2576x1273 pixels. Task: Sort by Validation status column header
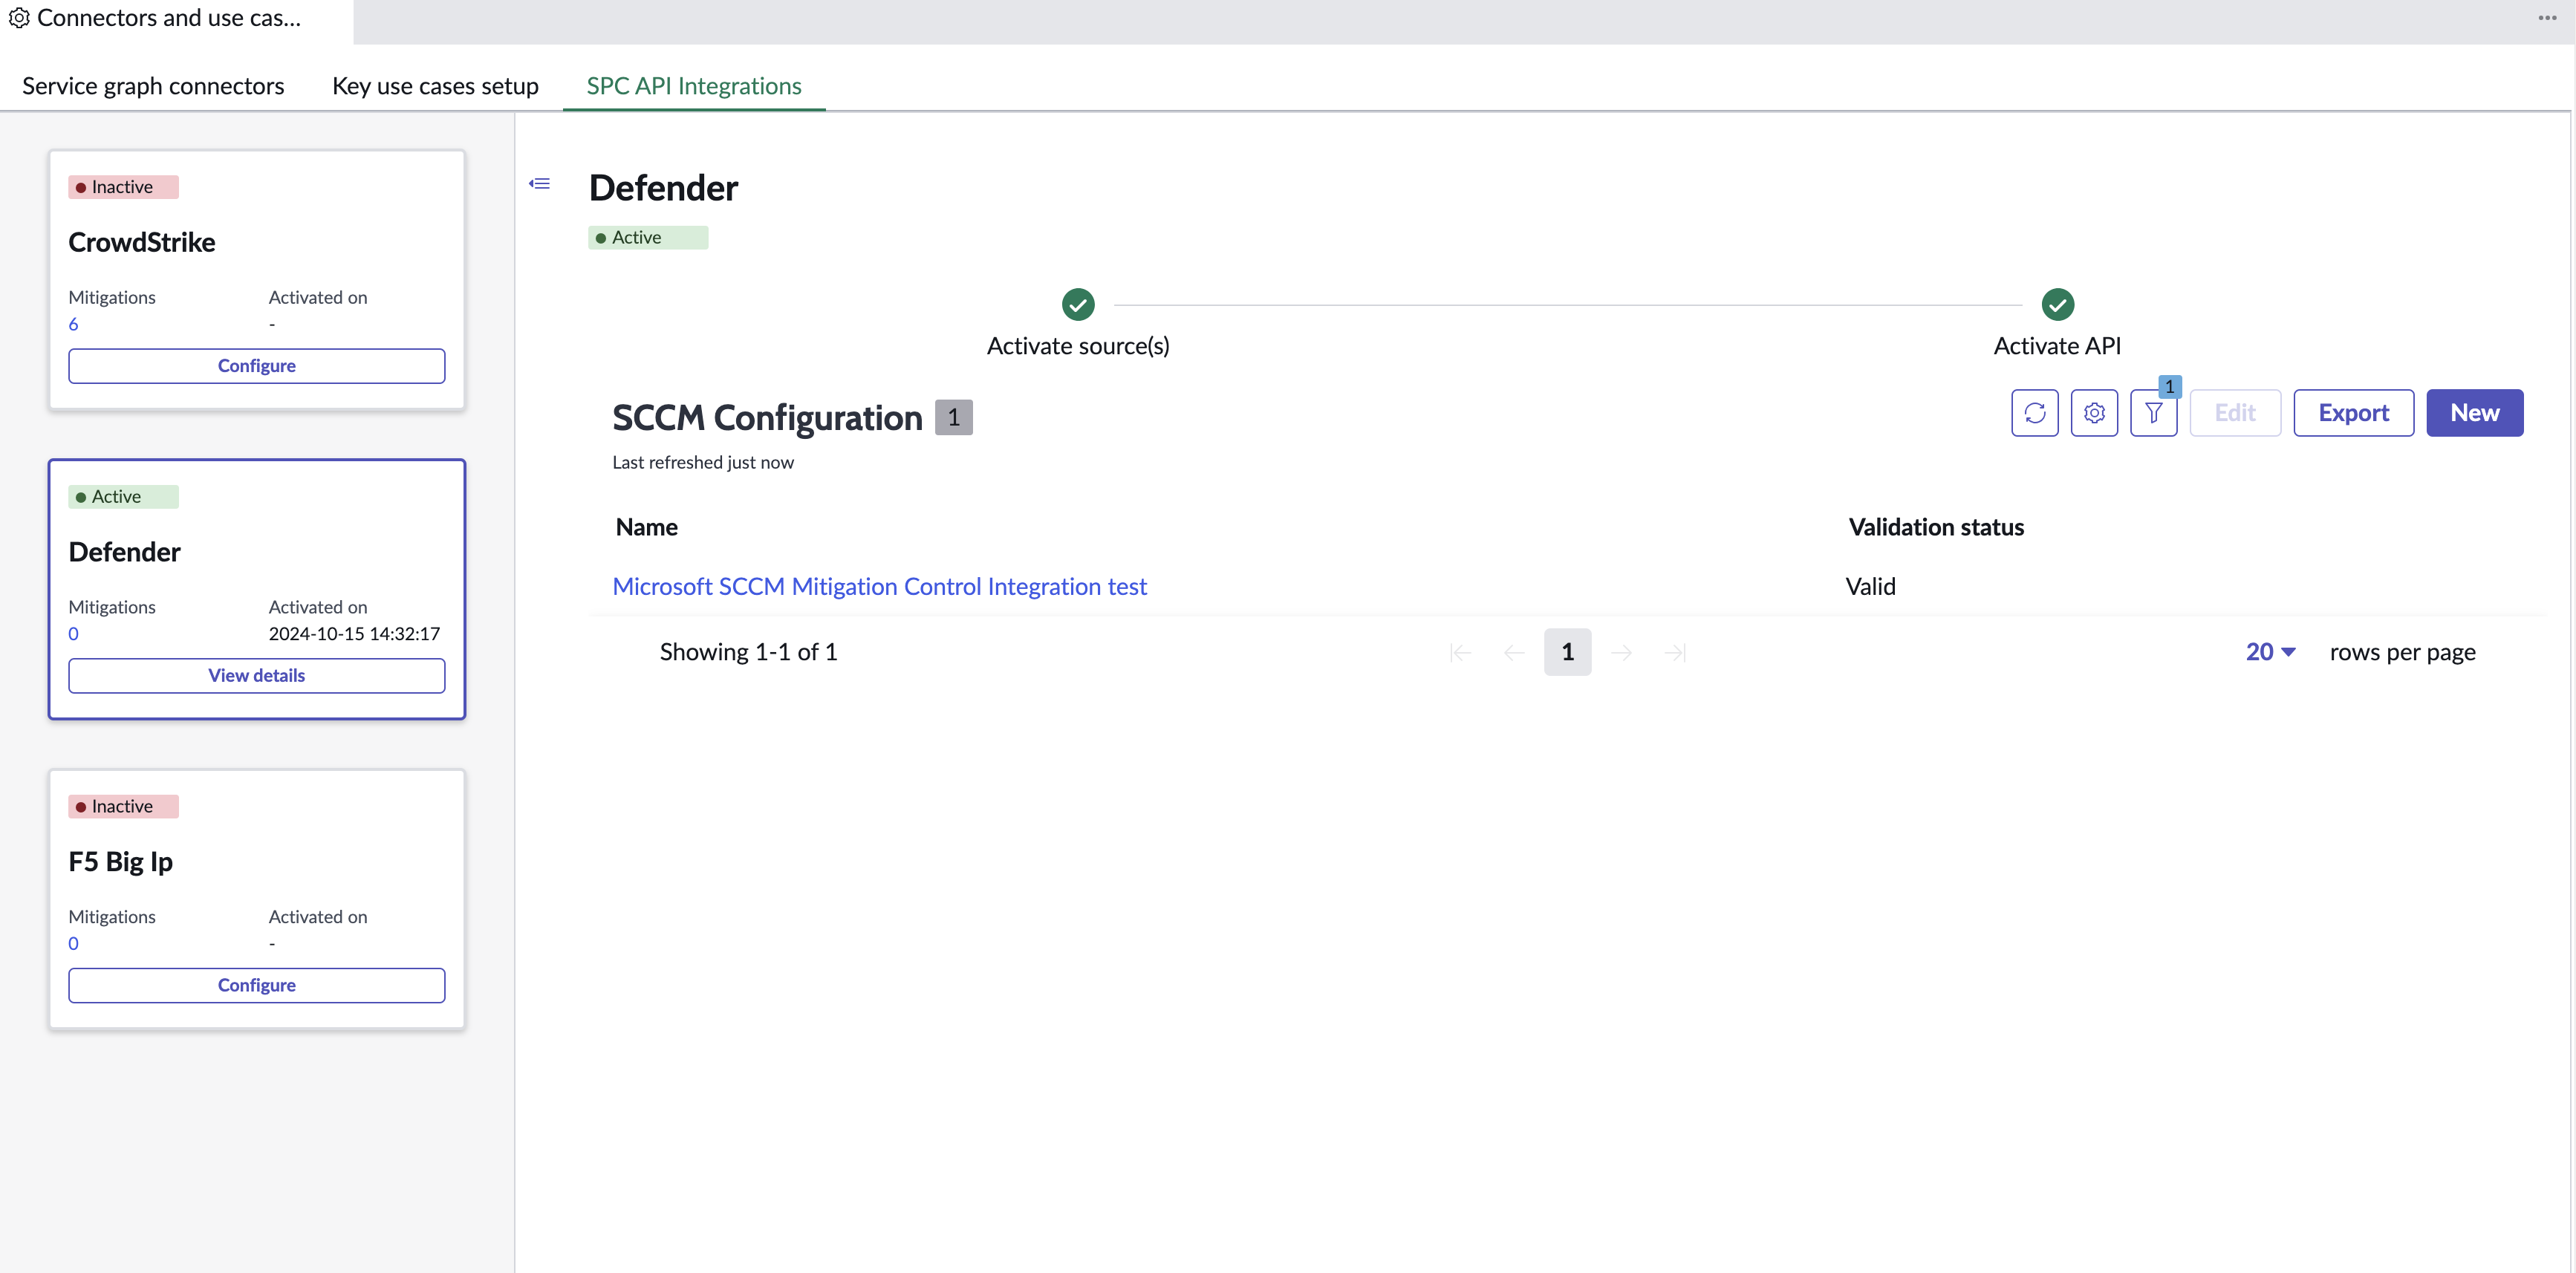pyautogui.click(x=1936, y=527)
